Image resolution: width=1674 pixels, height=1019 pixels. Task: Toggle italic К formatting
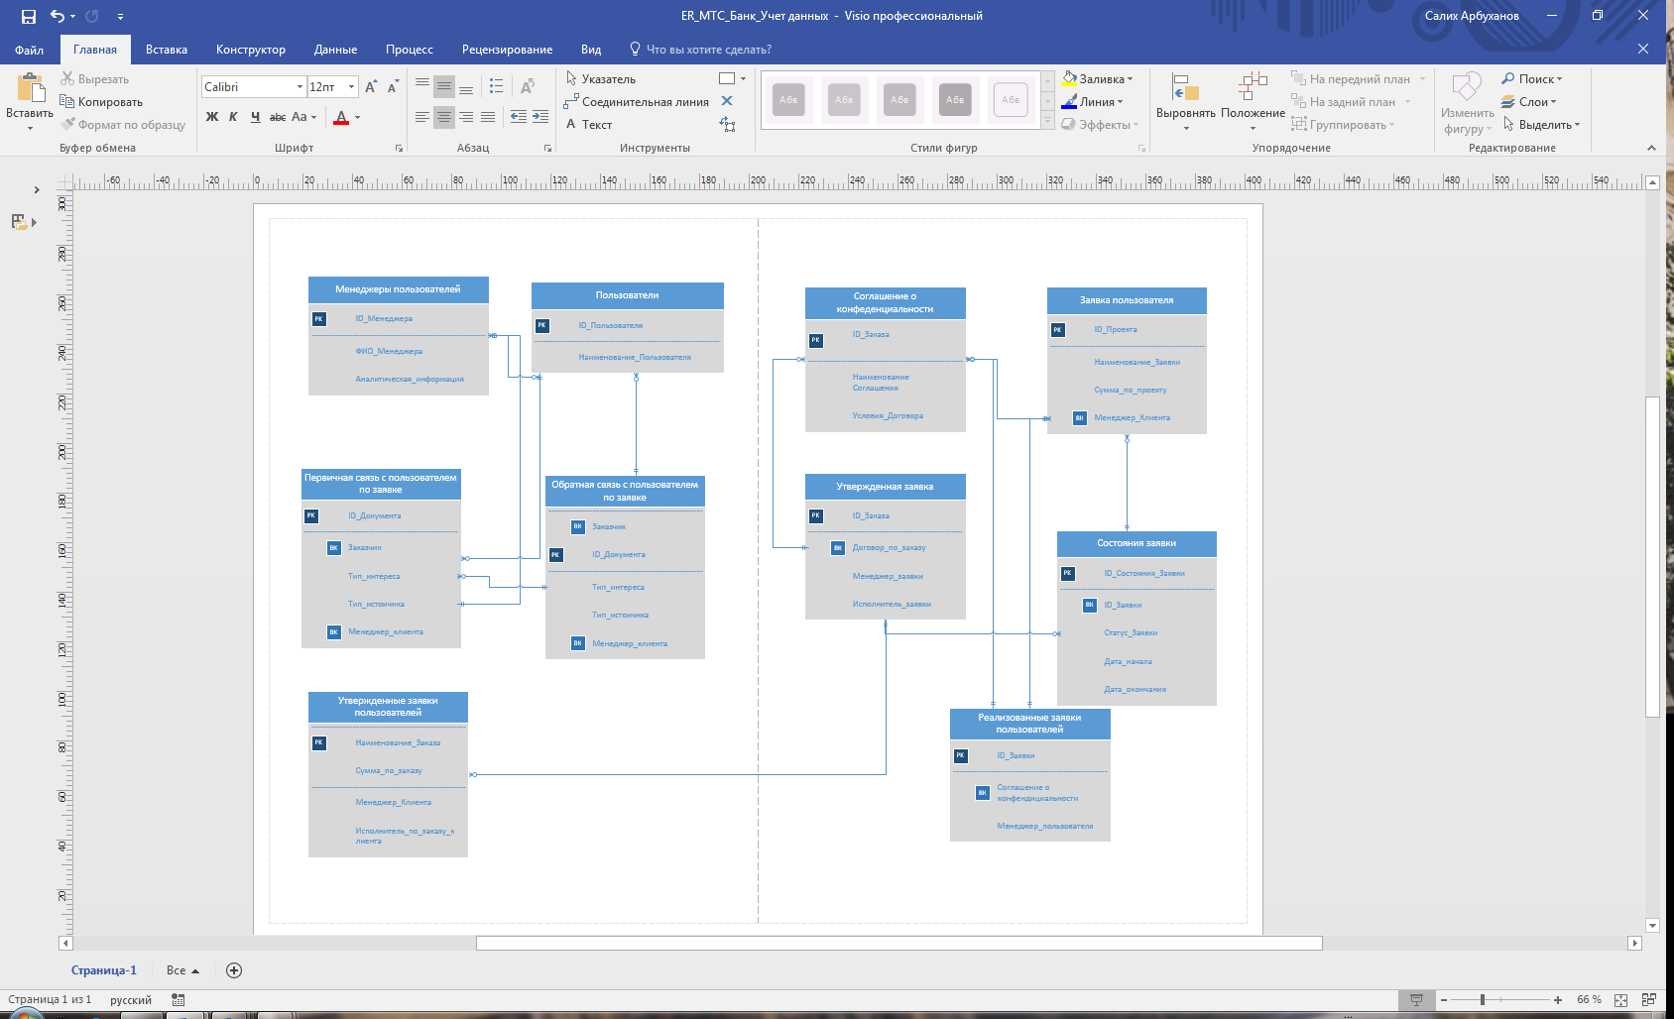click(x=233, y=117)
